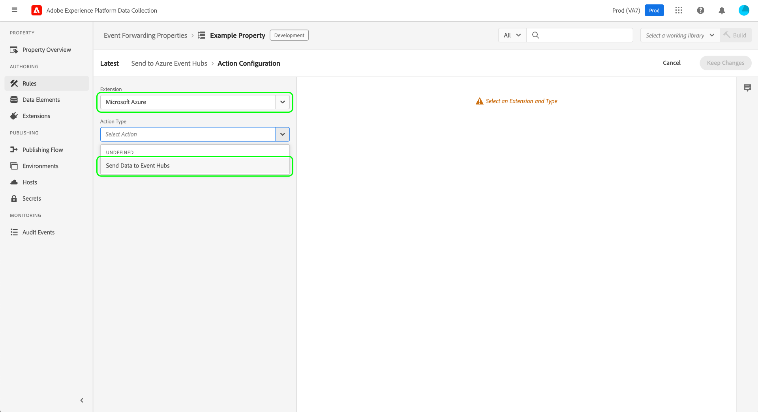Click the Property Overview icon
Viewport: 758px width, 412px height.
tap(14, 50)
